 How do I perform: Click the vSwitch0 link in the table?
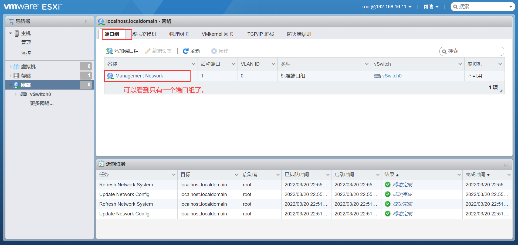392,76
